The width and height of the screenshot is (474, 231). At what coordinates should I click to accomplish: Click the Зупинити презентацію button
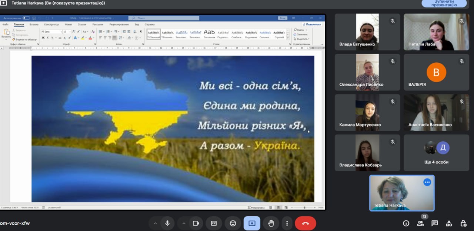click(444, 3)
